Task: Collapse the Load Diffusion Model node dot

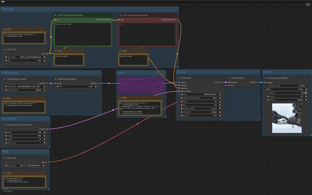Action: [4, 79]
